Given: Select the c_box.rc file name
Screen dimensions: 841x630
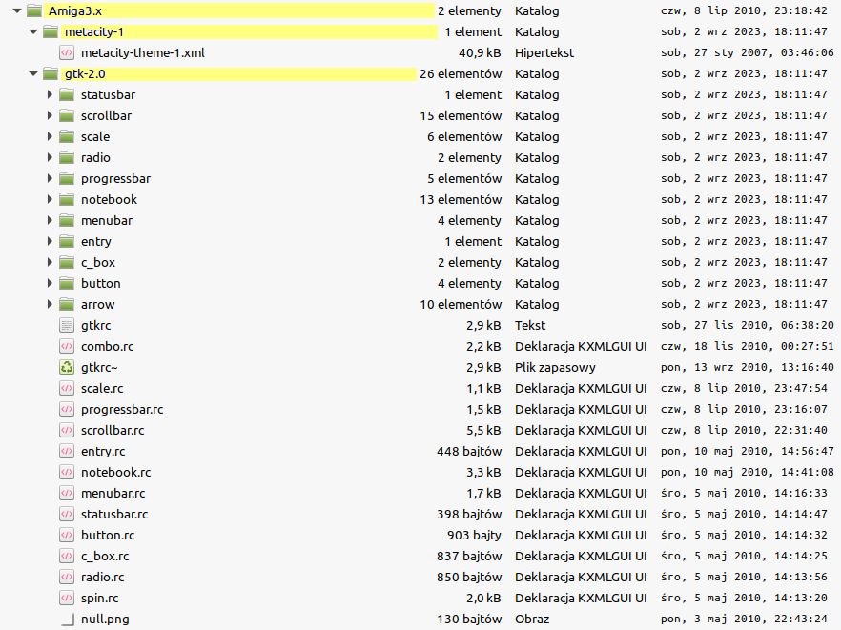Looking at the screenshot, I should click(x=105, y=556).
